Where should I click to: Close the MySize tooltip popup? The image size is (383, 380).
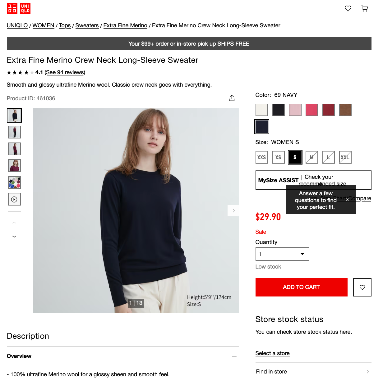point(347,200)
